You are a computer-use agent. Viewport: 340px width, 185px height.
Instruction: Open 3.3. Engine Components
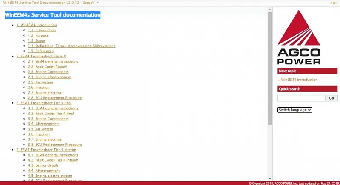point(48,119)
